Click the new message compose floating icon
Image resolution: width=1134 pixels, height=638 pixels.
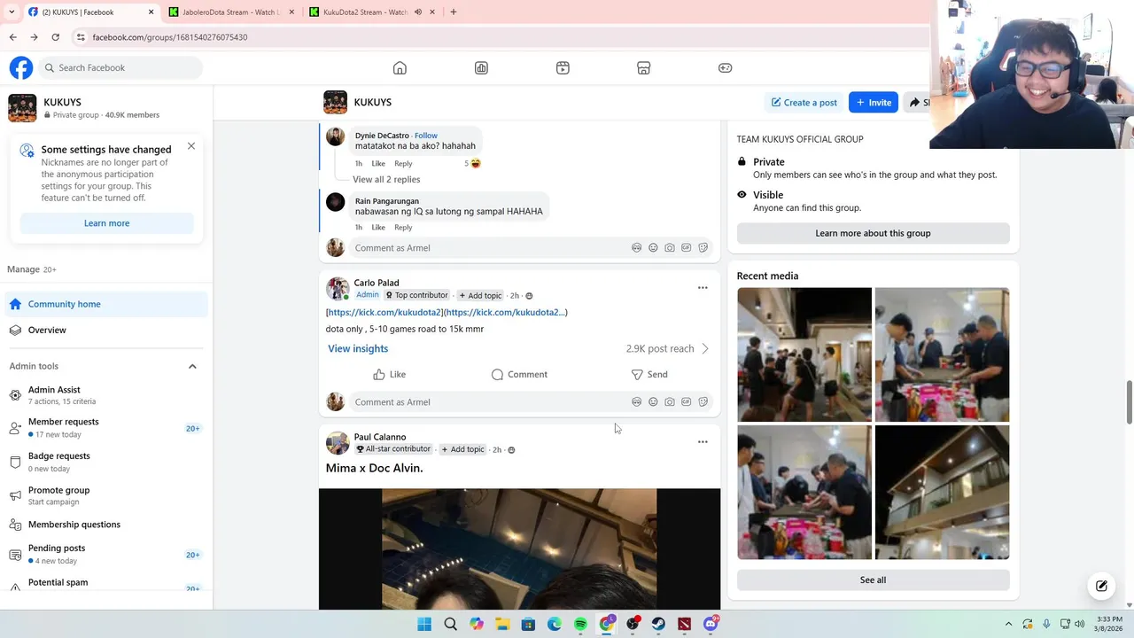click(1101, 586)
